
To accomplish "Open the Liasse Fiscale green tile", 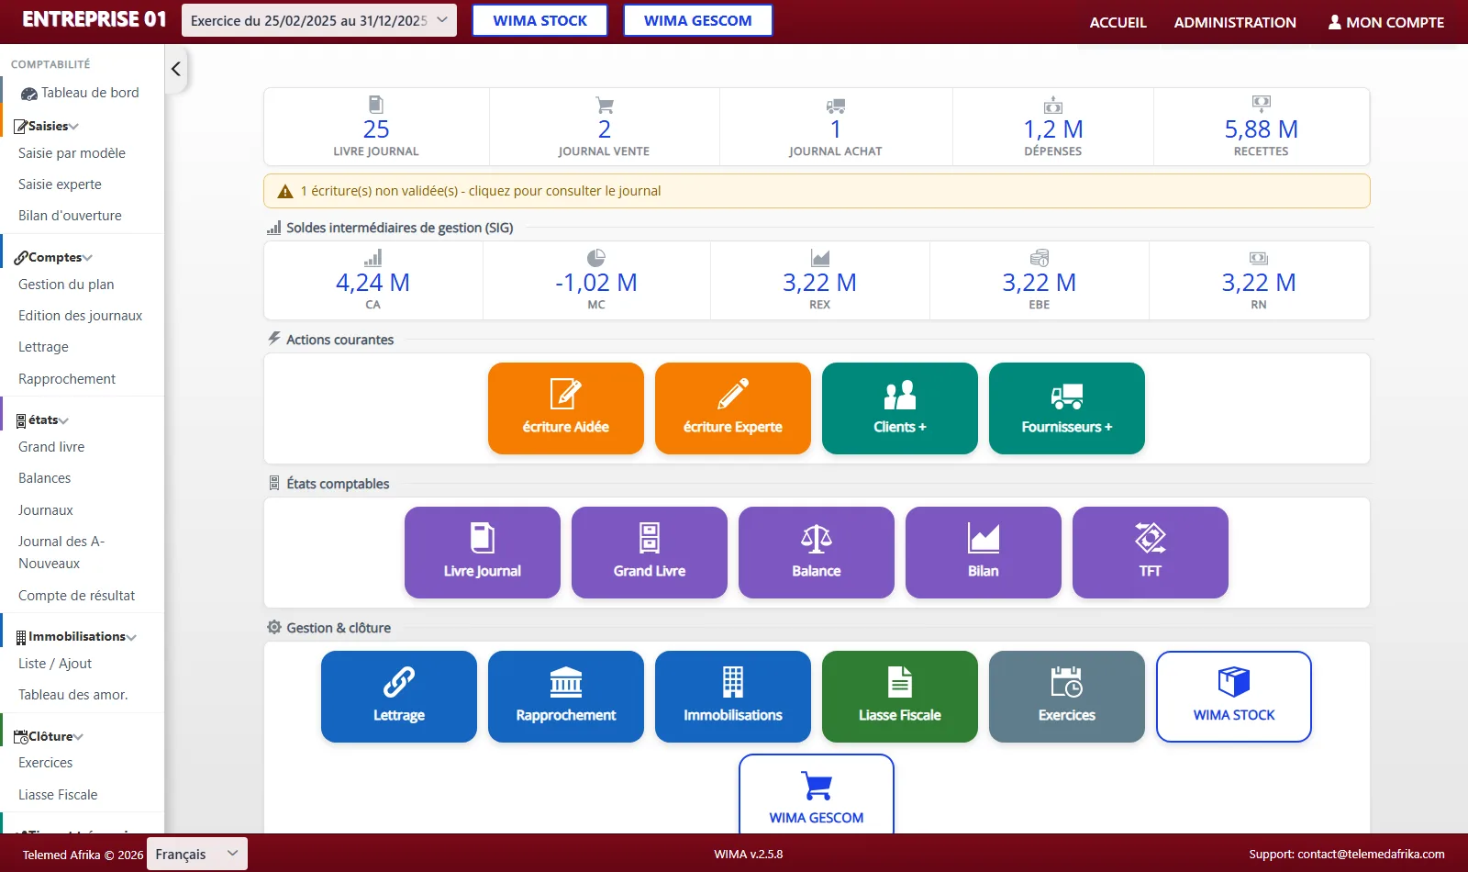I will [x=900, y=697].
